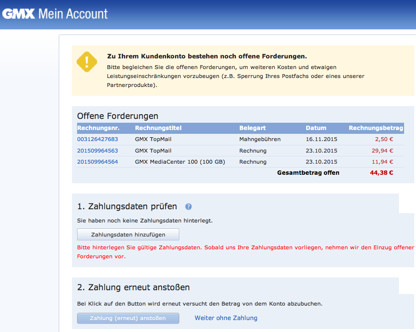
Task: Click the Gesamtbetrag offen label
Action: click(x=308, y=173)
